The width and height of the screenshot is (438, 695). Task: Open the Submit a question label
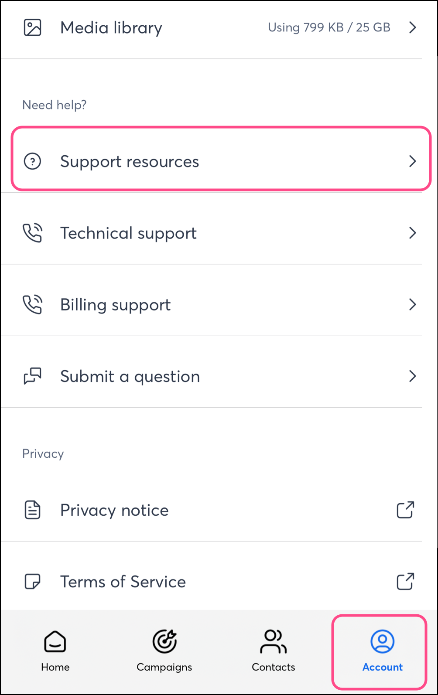(x=130, y=376)
